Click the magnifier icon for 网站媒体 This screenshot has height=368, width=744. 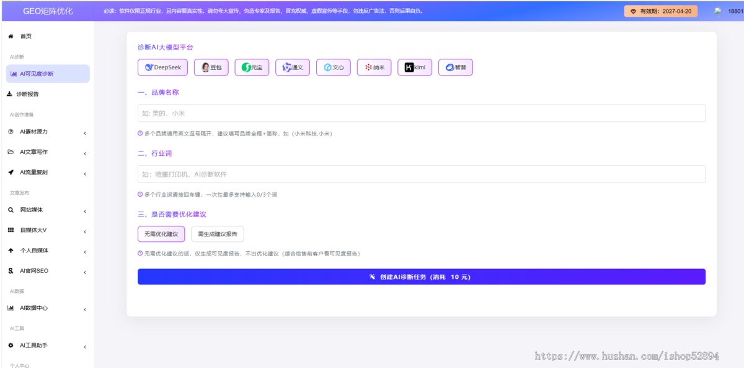11,210
